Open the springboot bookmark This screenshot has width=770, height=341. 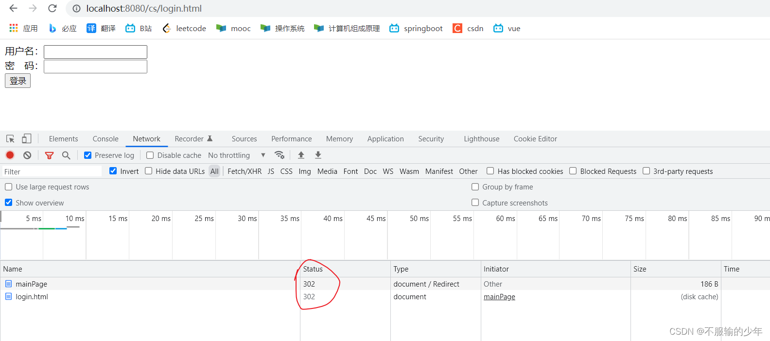(416, 28)
